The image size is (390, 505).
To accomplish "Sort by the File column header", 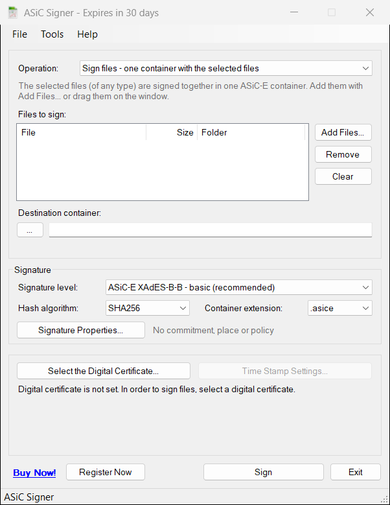I will pos(82,132).
